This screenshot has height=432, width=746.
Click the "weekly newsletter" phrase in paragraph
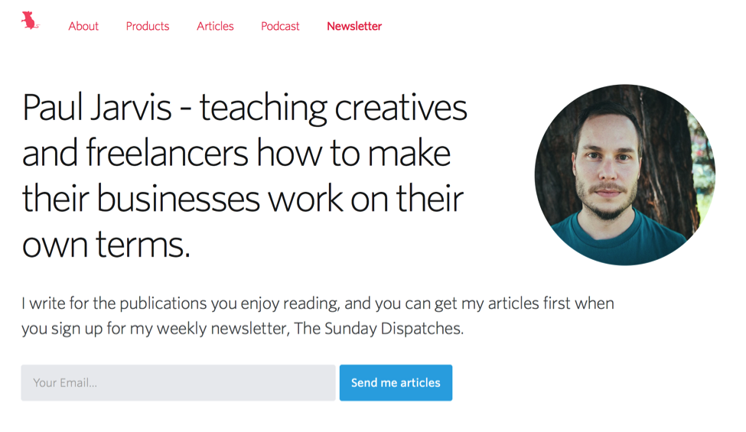244,330
